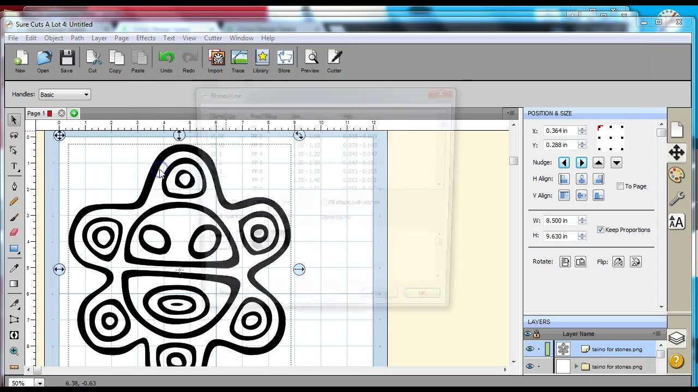This screenshot has height=392, width=698.
Task: Select the Gradient tool
Action: point(14,284)
